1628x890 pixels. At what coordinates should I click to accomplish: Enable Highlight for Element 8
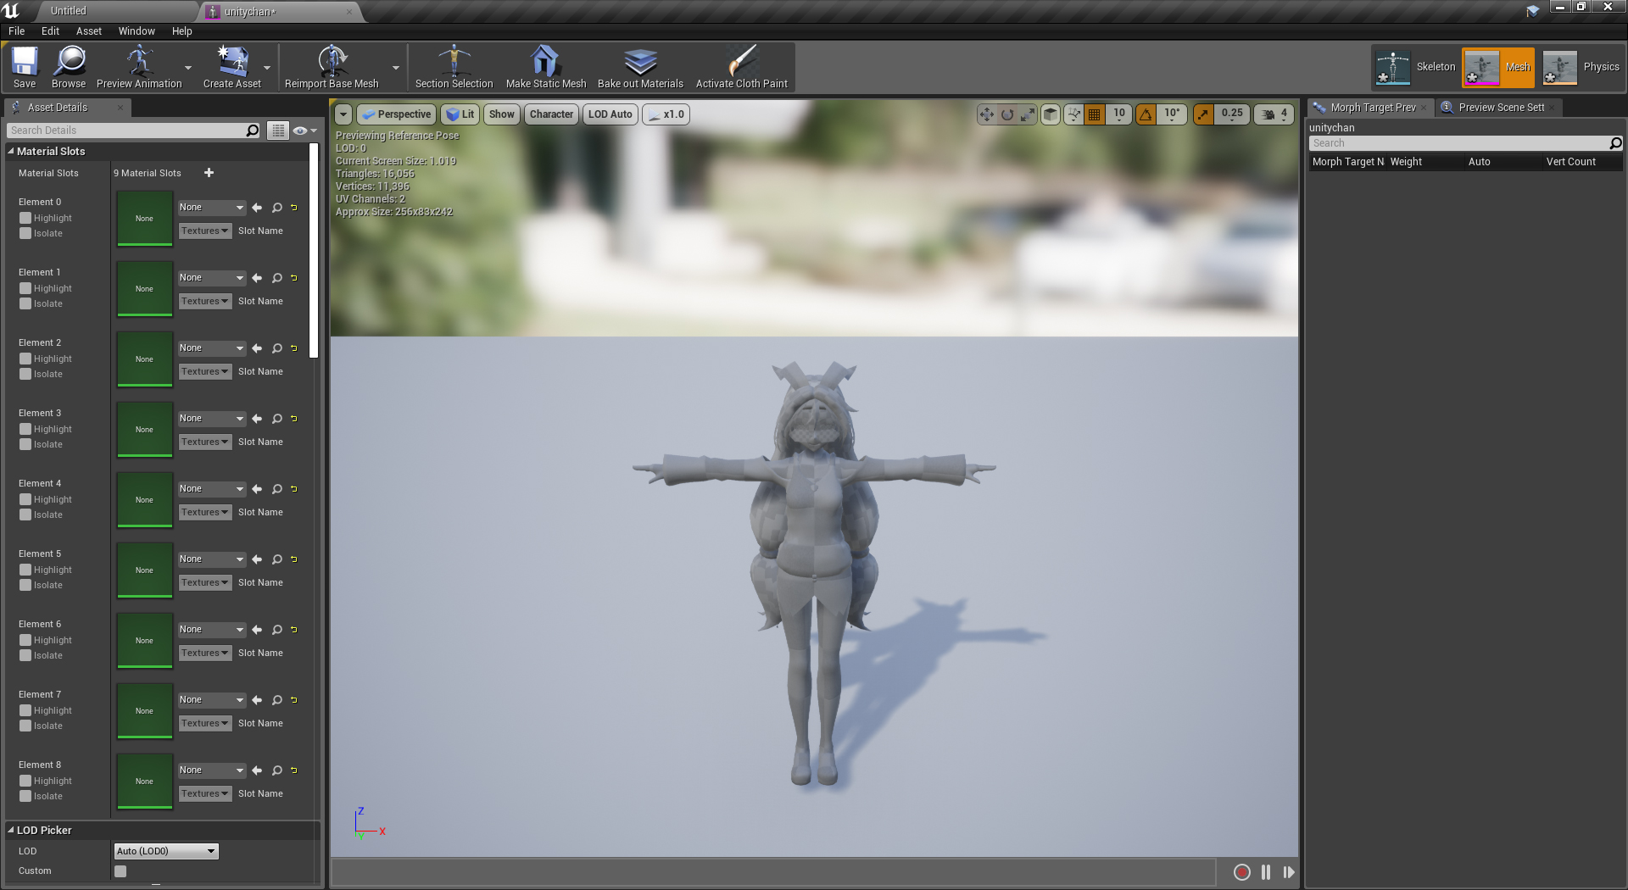coord(25,781)
